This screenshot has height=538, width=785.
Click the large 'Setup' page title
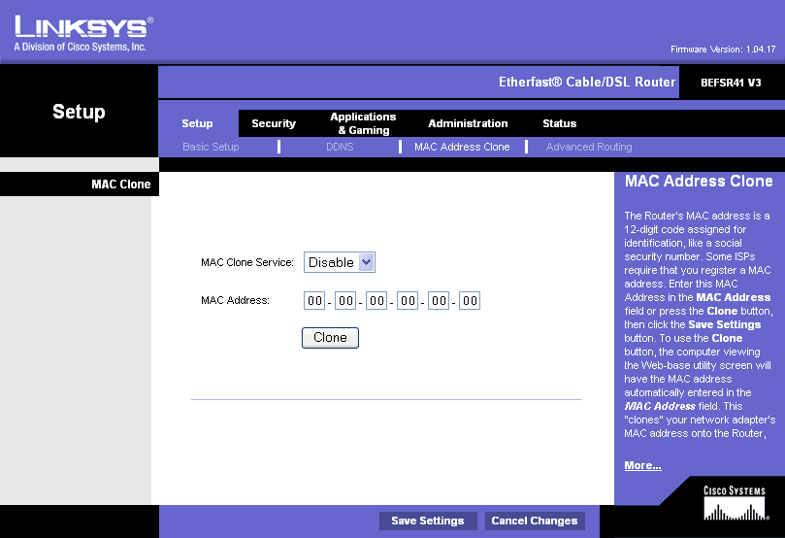click(79, 112)
